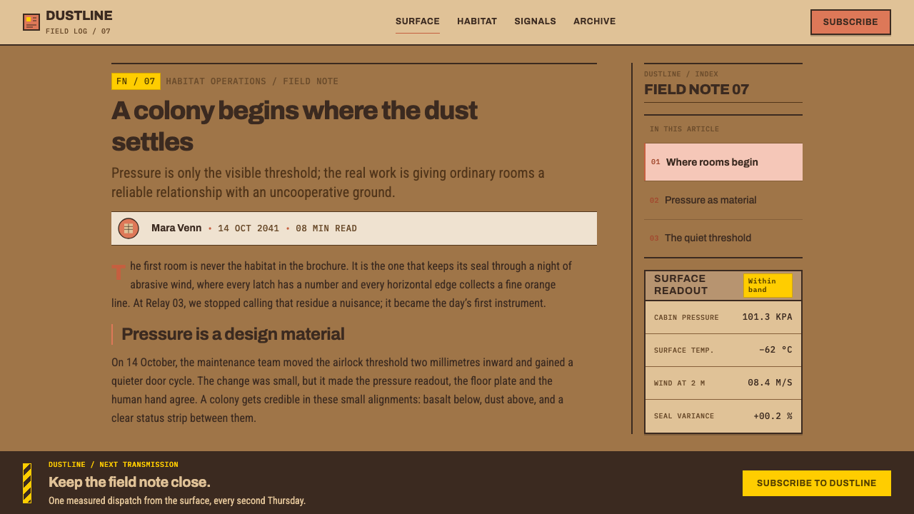Click the 'HABITAT OPERATIONS / FIELD NOTE' breadcrumb

coord(252,81)
